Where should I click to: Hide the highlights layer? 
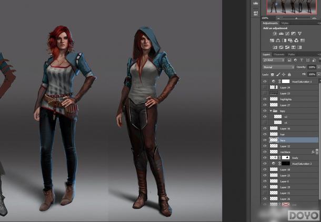265,99
